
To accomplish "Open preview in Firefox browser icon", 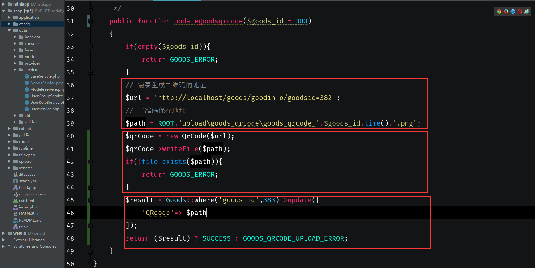I will pyautogui.click(x=506, y=12).
